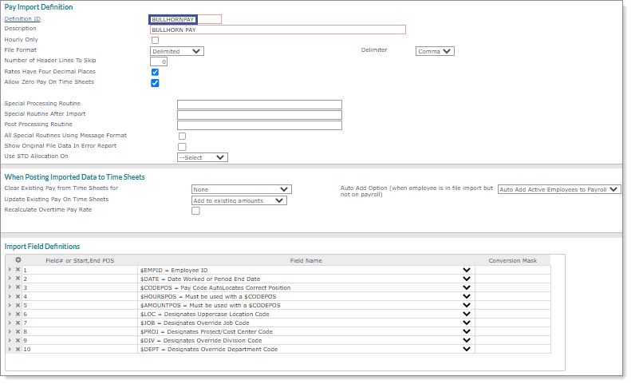Enable Recalculate Overtime Pay Rate checkbox
This screenshot has height=384, width=631.
tap(195, 211)
